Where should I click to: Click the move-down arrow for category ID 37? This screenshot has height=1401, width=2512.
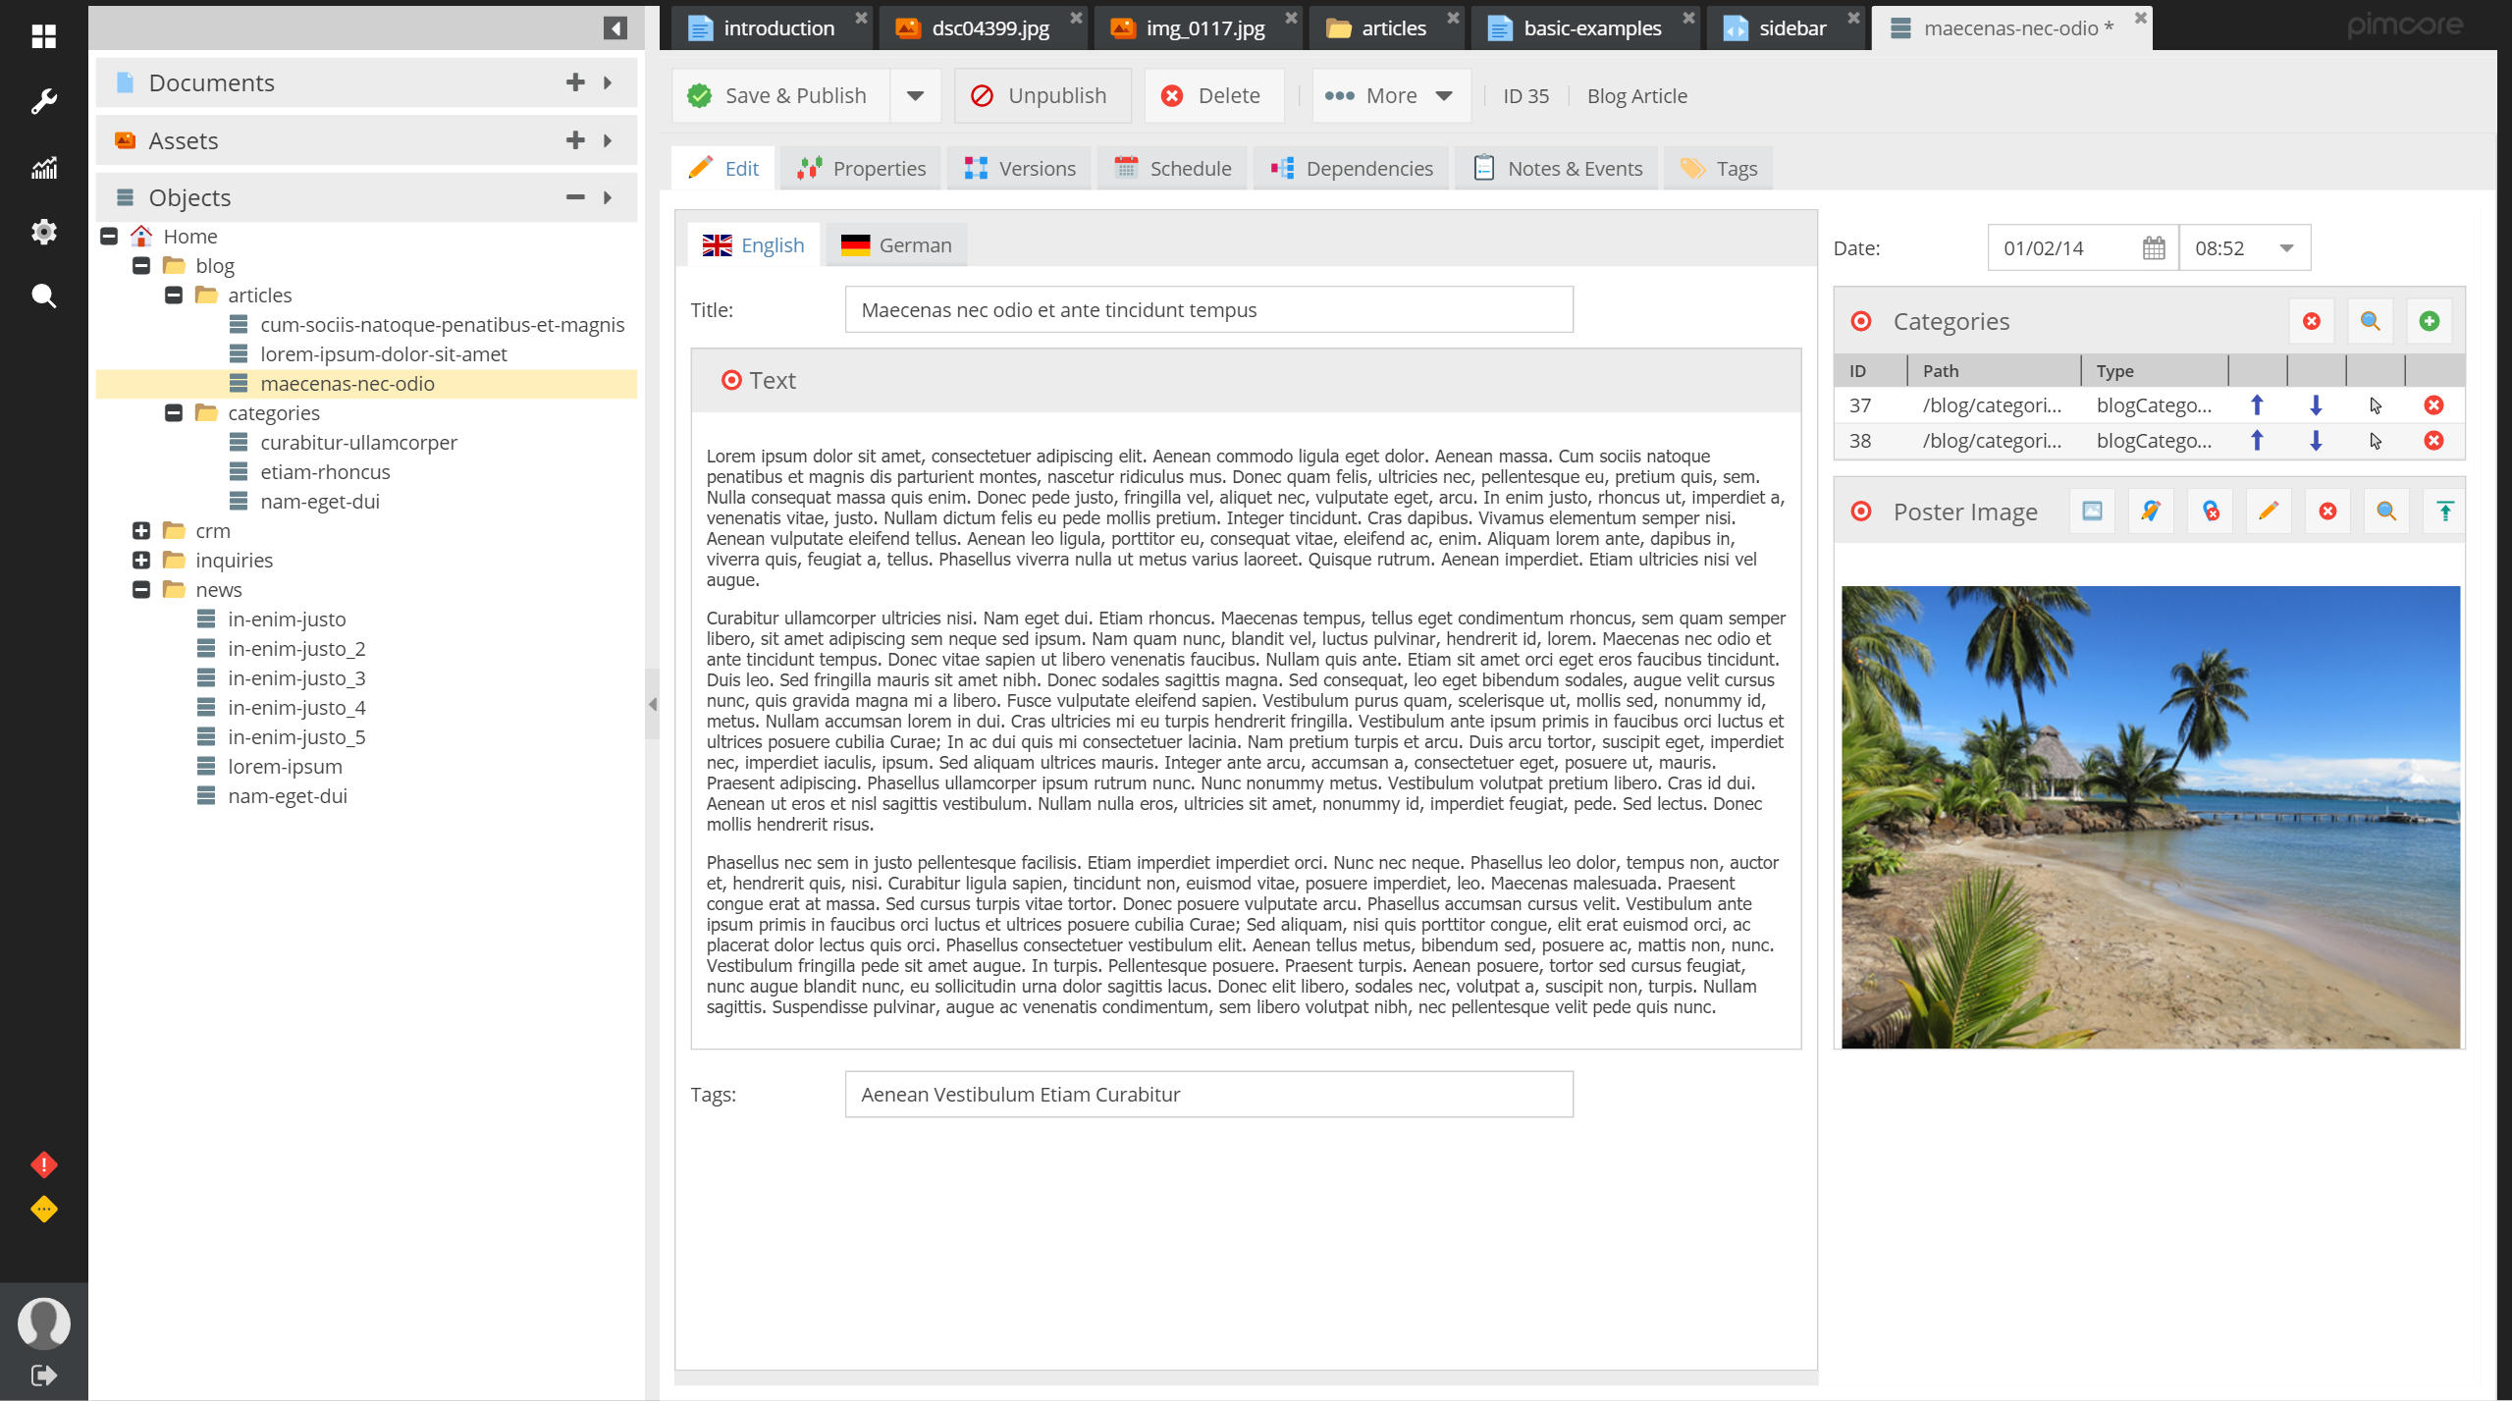click(2314, 404)
